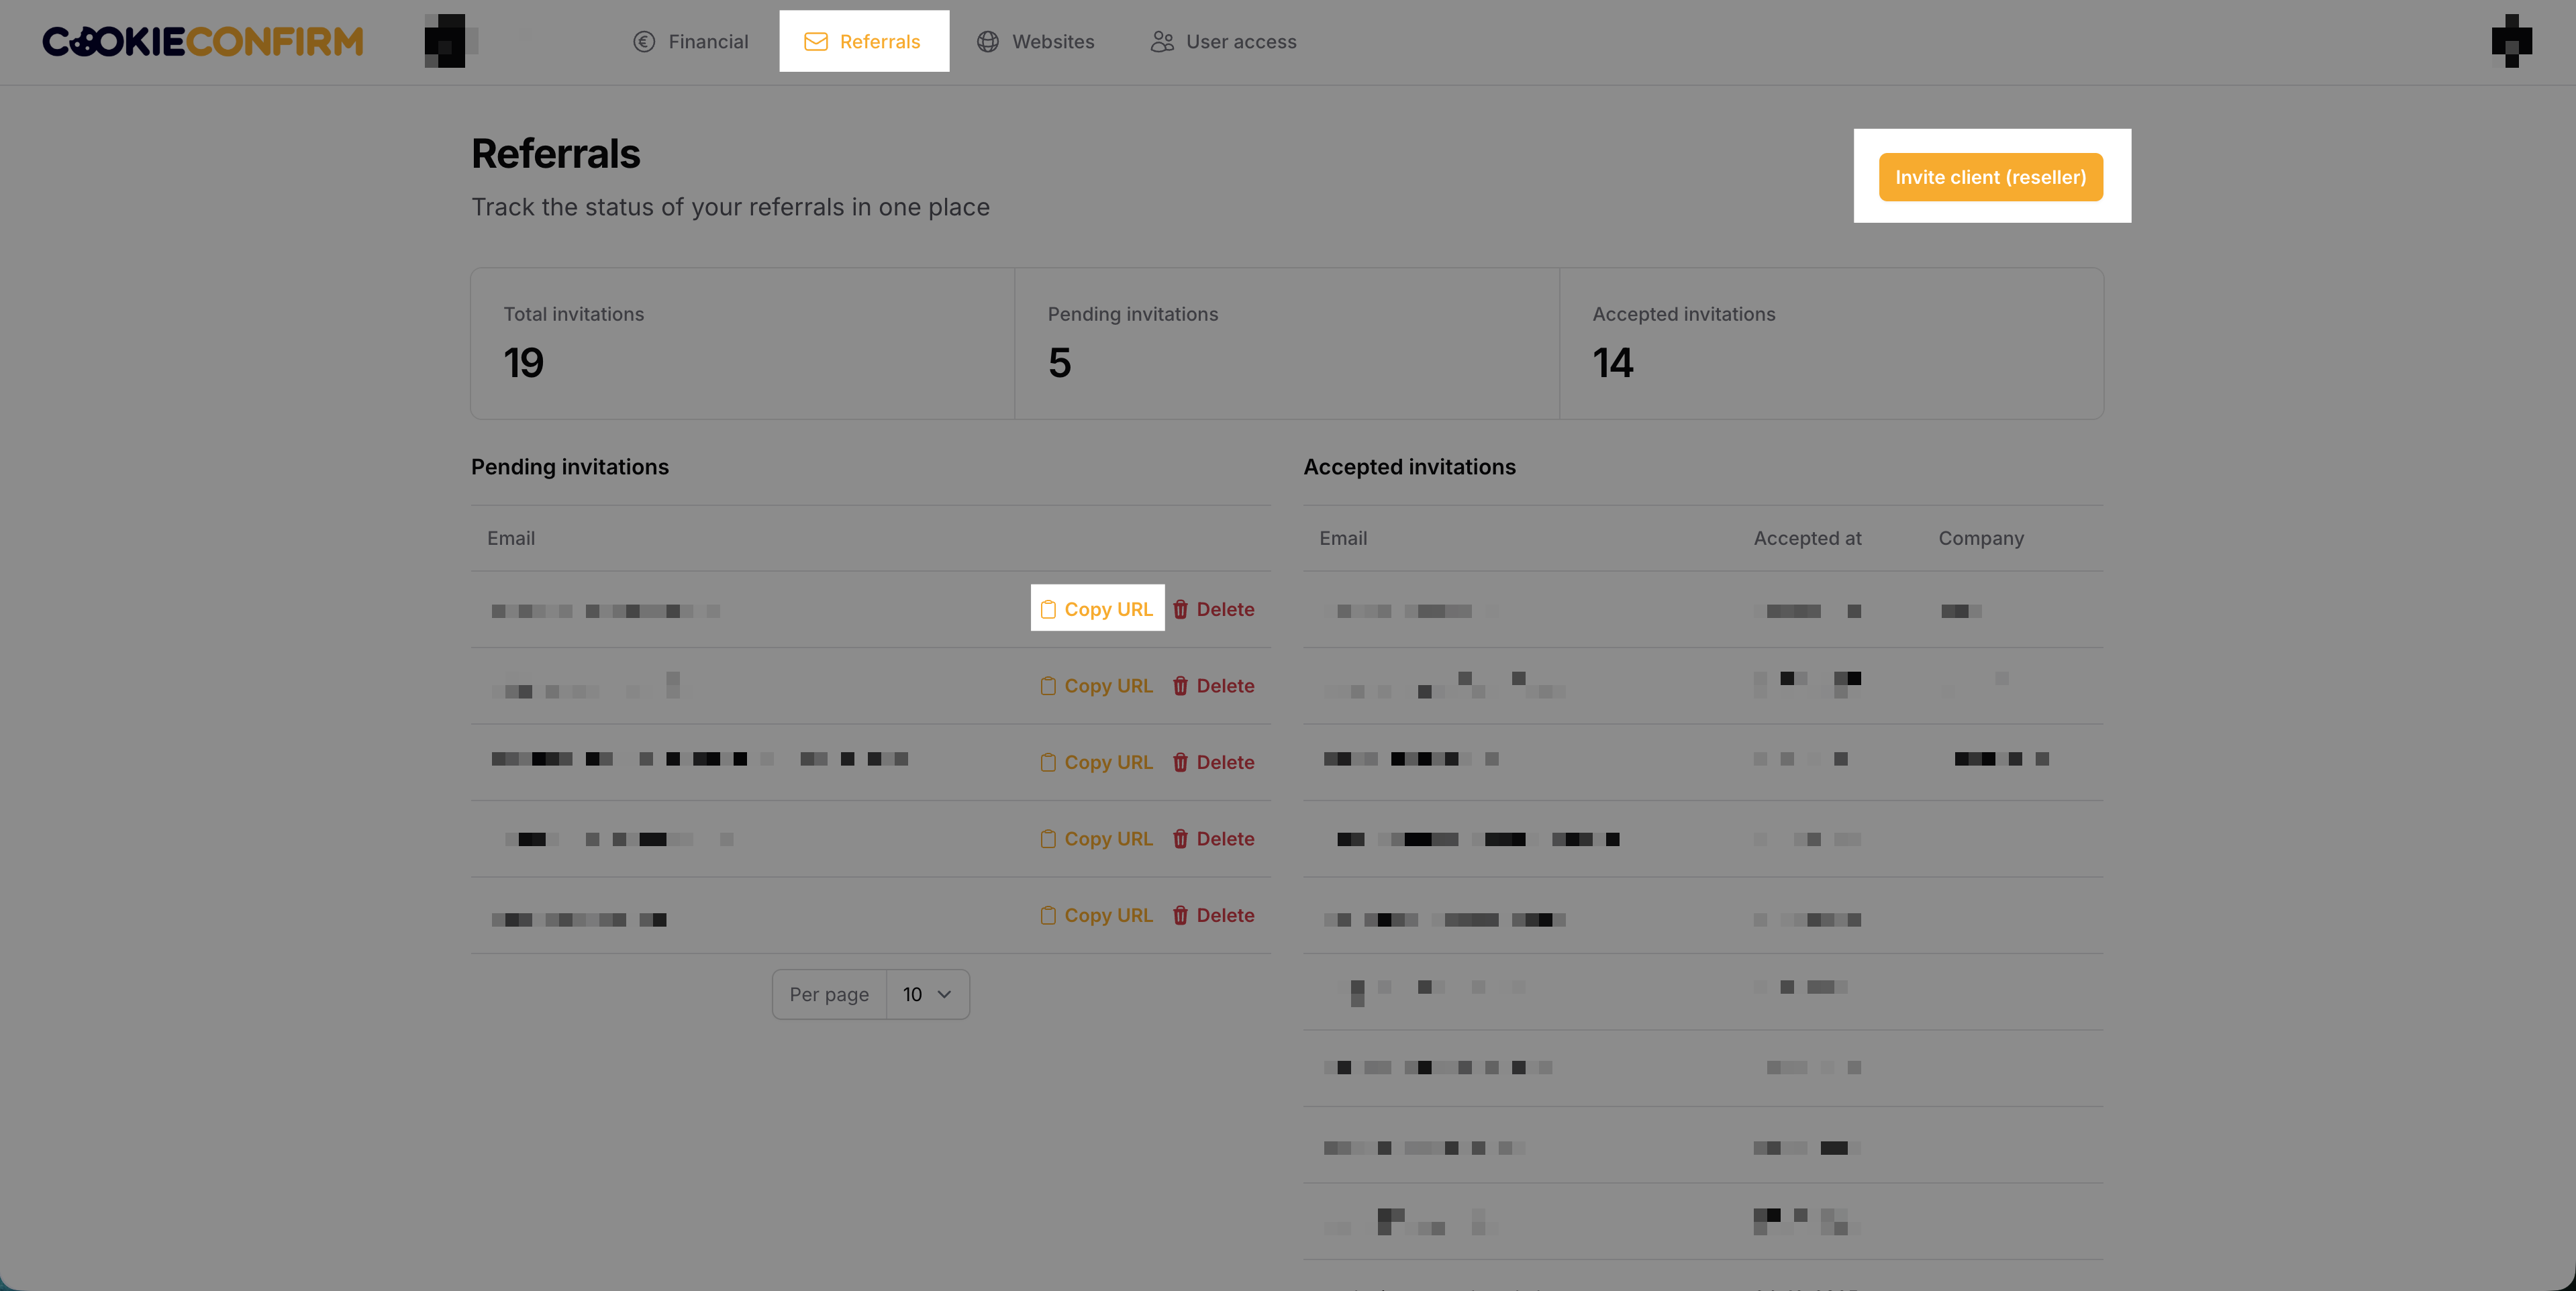The height and width of the screenshot is (1291, 2576).
Task: Open the User access tab
Action: coord(1223,41)
